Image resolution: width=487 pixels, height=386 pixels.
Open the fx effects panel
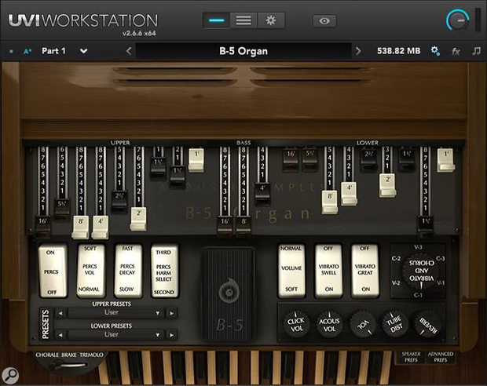[x=456, y=51]
